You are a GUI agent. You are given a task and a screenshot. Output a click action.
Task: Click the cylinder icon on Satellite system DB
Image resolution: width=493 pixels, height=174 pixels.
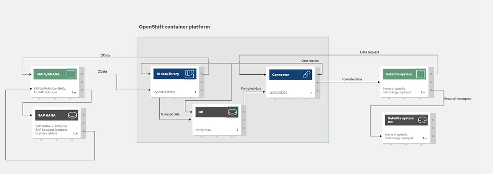click(422, 120)
